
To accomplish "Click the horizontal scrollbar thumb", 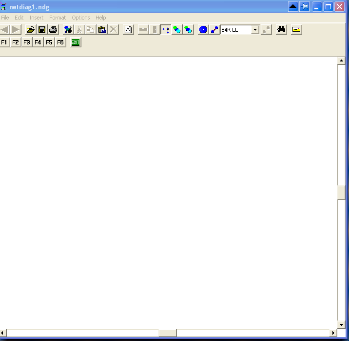I will tap(168, 333).
